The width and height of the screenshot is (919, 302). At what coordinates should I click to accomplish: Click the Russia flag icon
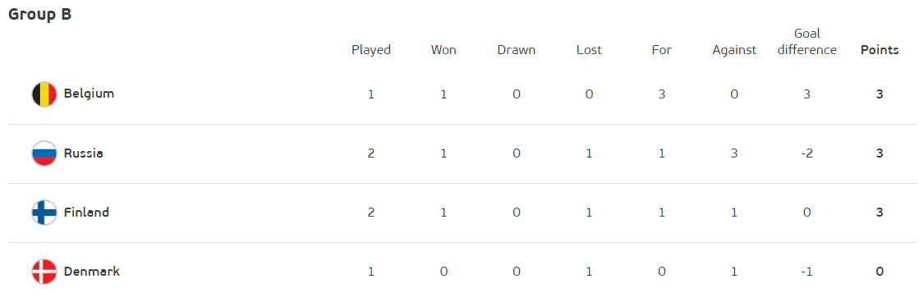pyautogui.click(x=44, y=153)
